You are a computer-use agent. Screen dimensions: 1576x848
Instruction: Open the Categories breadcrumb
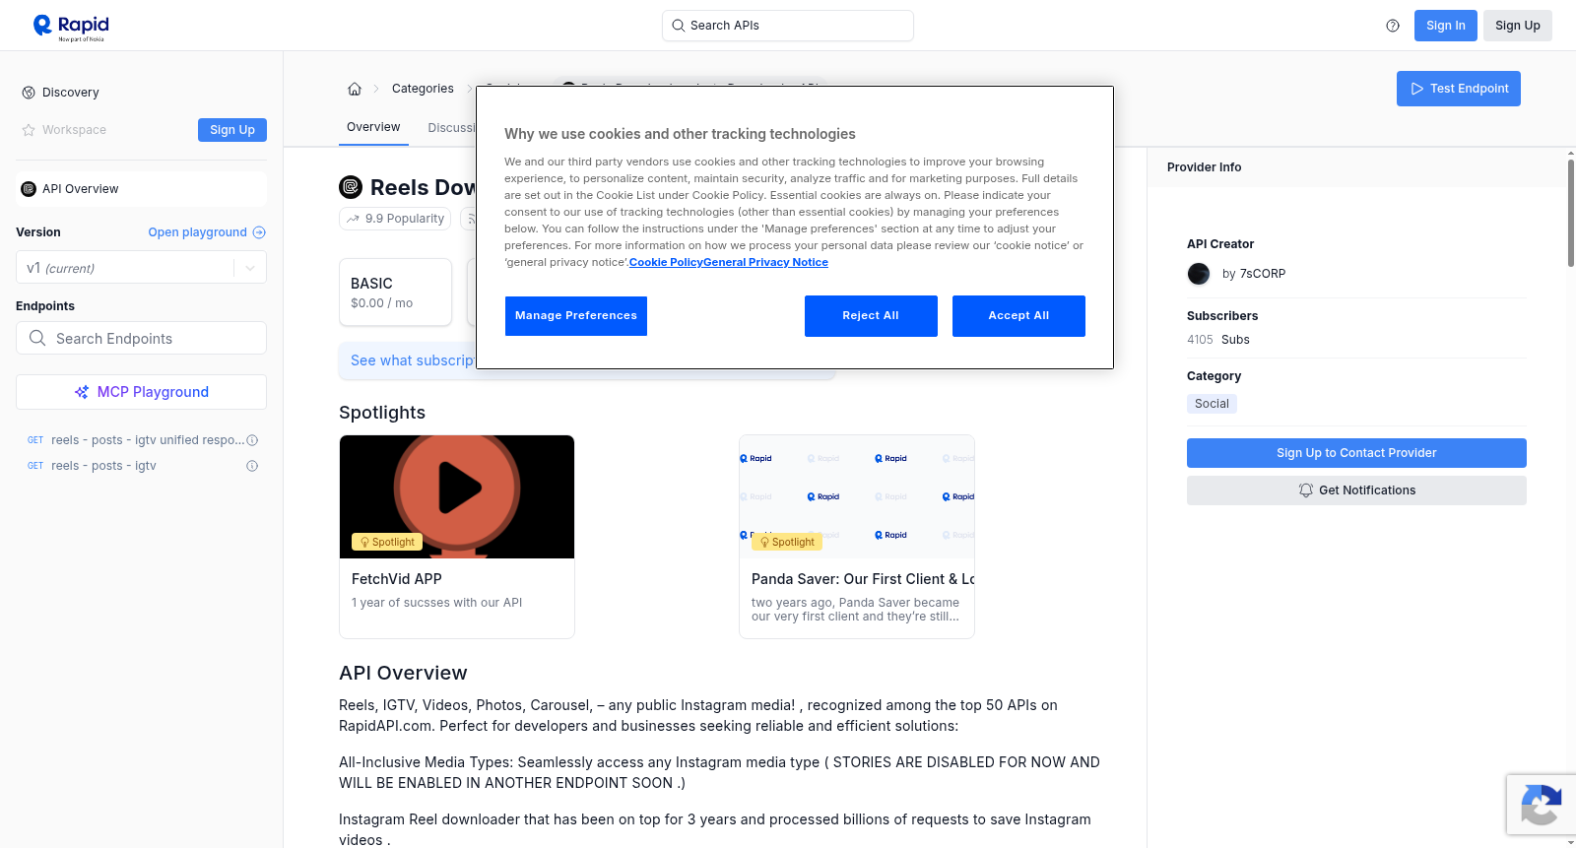pos(423,89)
